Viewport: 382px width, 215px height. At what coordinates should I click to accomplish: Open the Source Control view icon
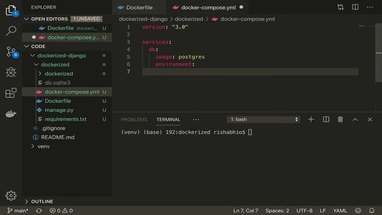point(11,52)
